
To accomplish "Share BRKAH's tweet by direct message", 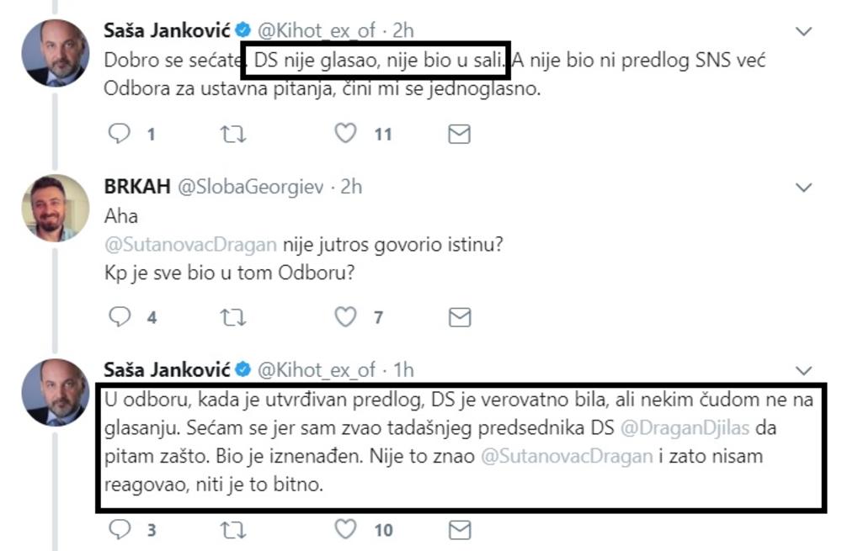I will (x=459, y=316).
